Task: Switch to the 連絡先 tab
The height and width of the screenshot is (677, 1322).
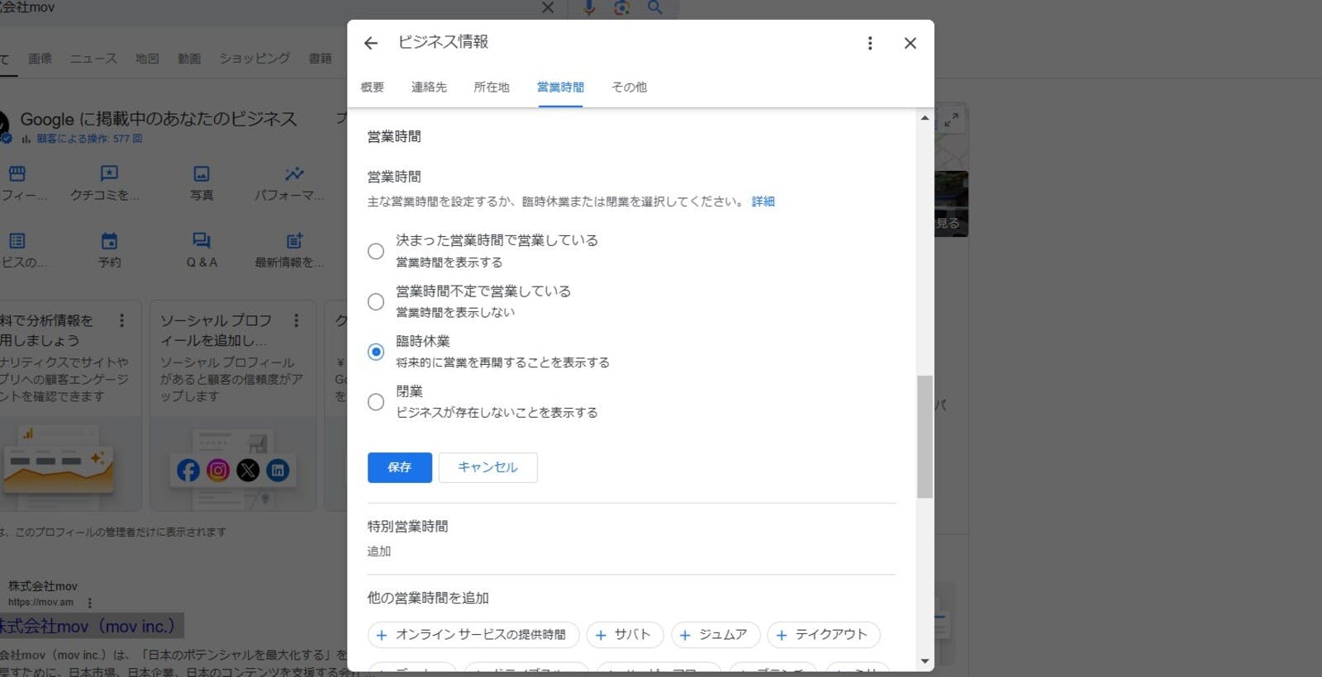Action: 429,87
